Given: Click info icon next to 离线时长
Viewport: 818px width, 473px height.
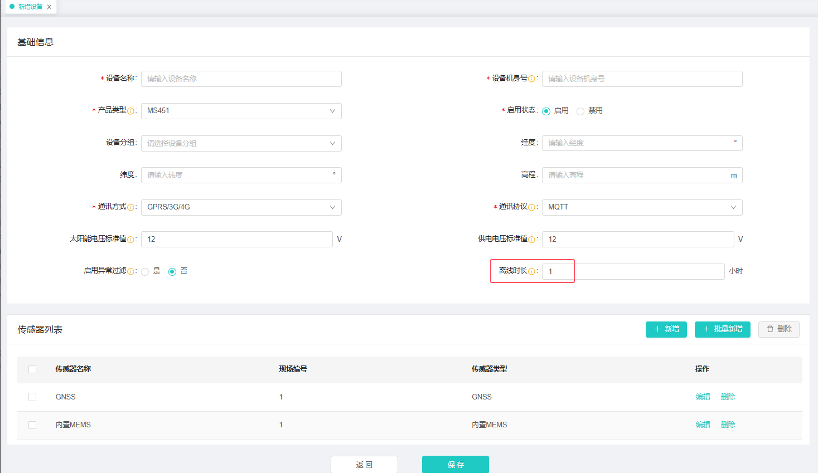Looking at the screenshot, I should (531, 271).
